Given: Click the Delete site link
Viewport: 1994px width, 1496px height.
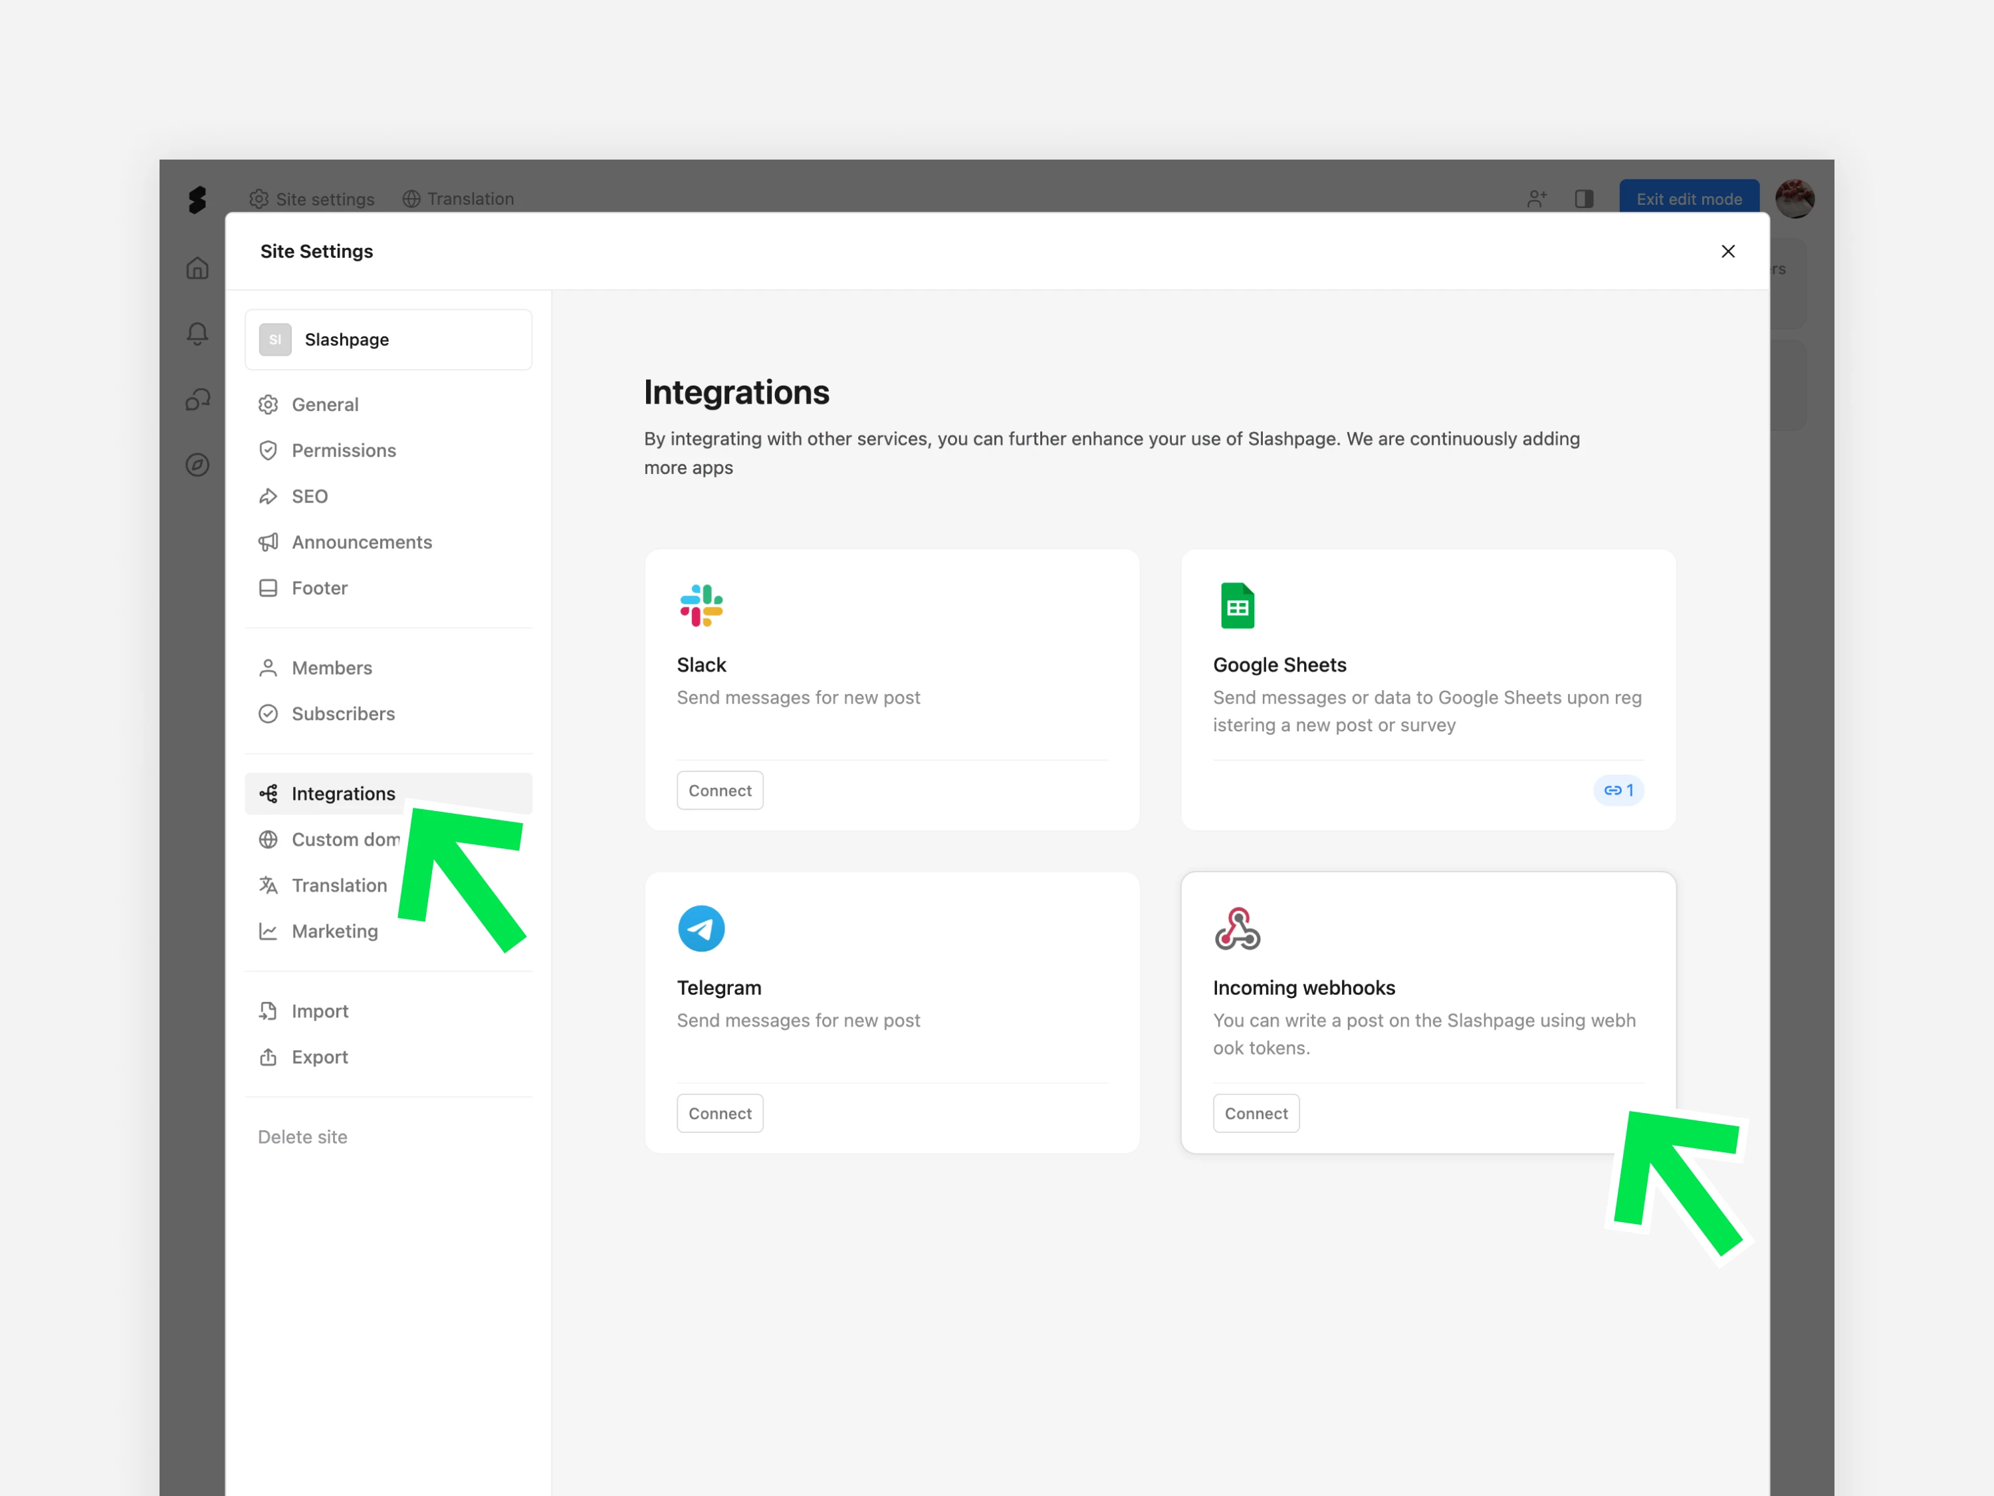Looking at the screenshot, I should (302, 1137).
